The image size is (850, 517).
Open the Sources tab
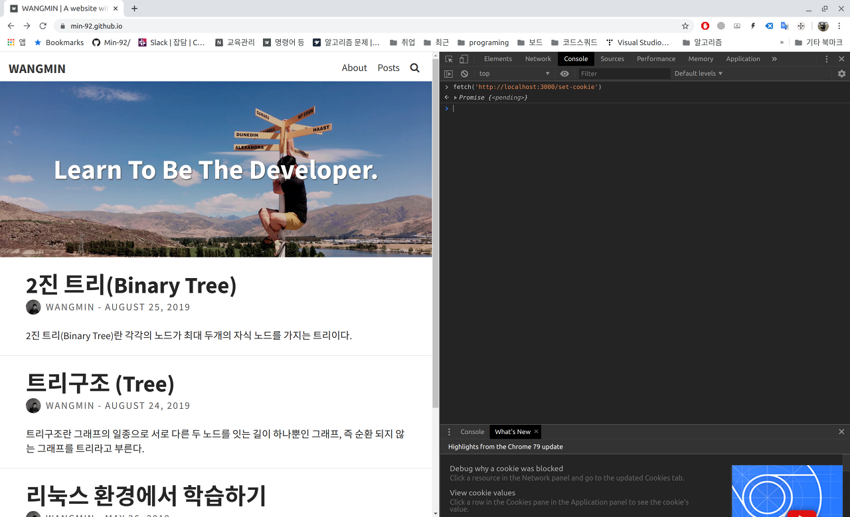612,59
